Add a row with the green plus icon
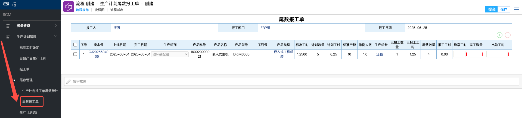Screen dimensions: 522x118 (499, 35)
